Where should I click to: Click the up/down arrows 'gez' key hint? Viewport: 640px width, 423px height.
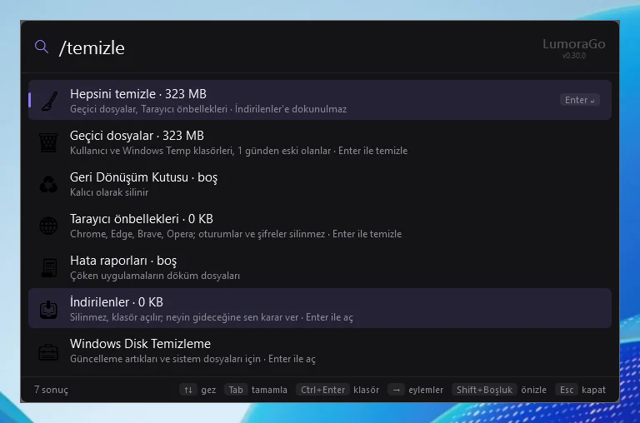(187, 390)
